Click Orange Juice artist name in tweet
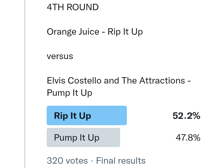 (73, 31)
